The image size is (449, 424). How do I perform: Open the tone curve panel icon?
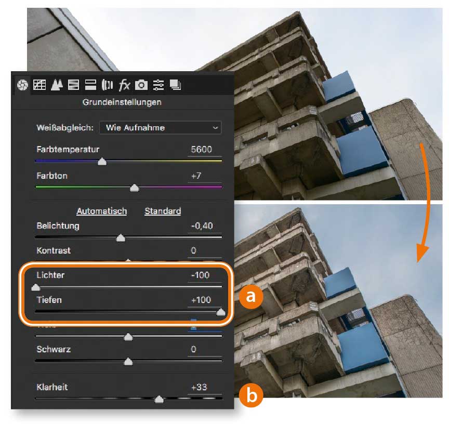[x=39, y=85]
